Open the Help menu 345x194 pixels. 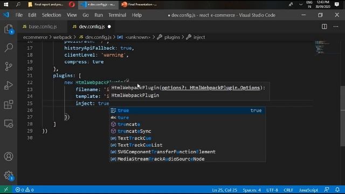point(136,15)
